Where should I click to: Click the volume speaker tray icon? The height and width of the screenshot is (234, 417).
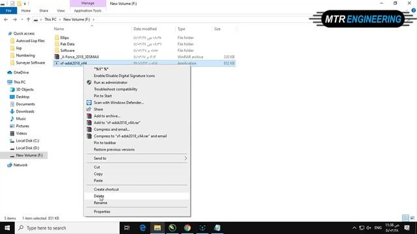369,228
